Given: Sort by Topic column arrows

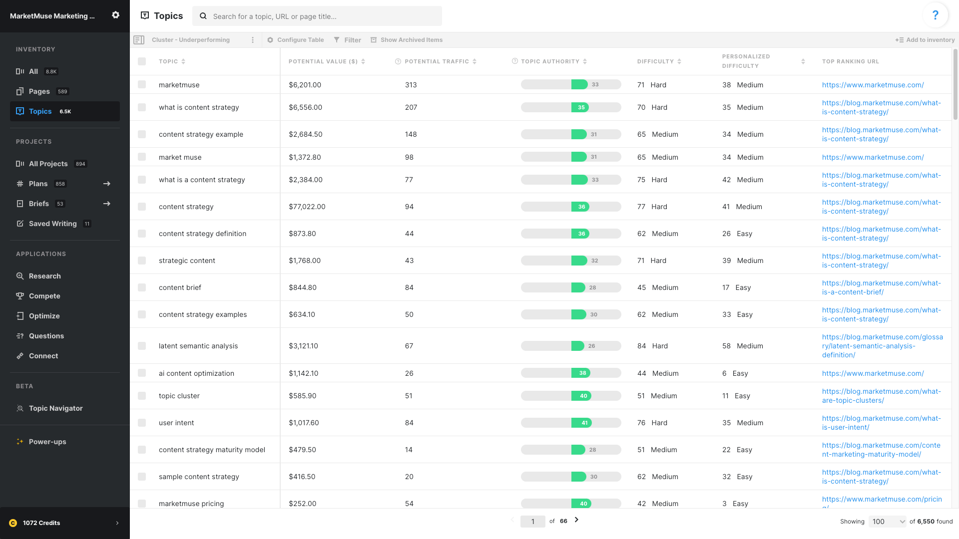Looking at the screenshot, I should [183, 61].
